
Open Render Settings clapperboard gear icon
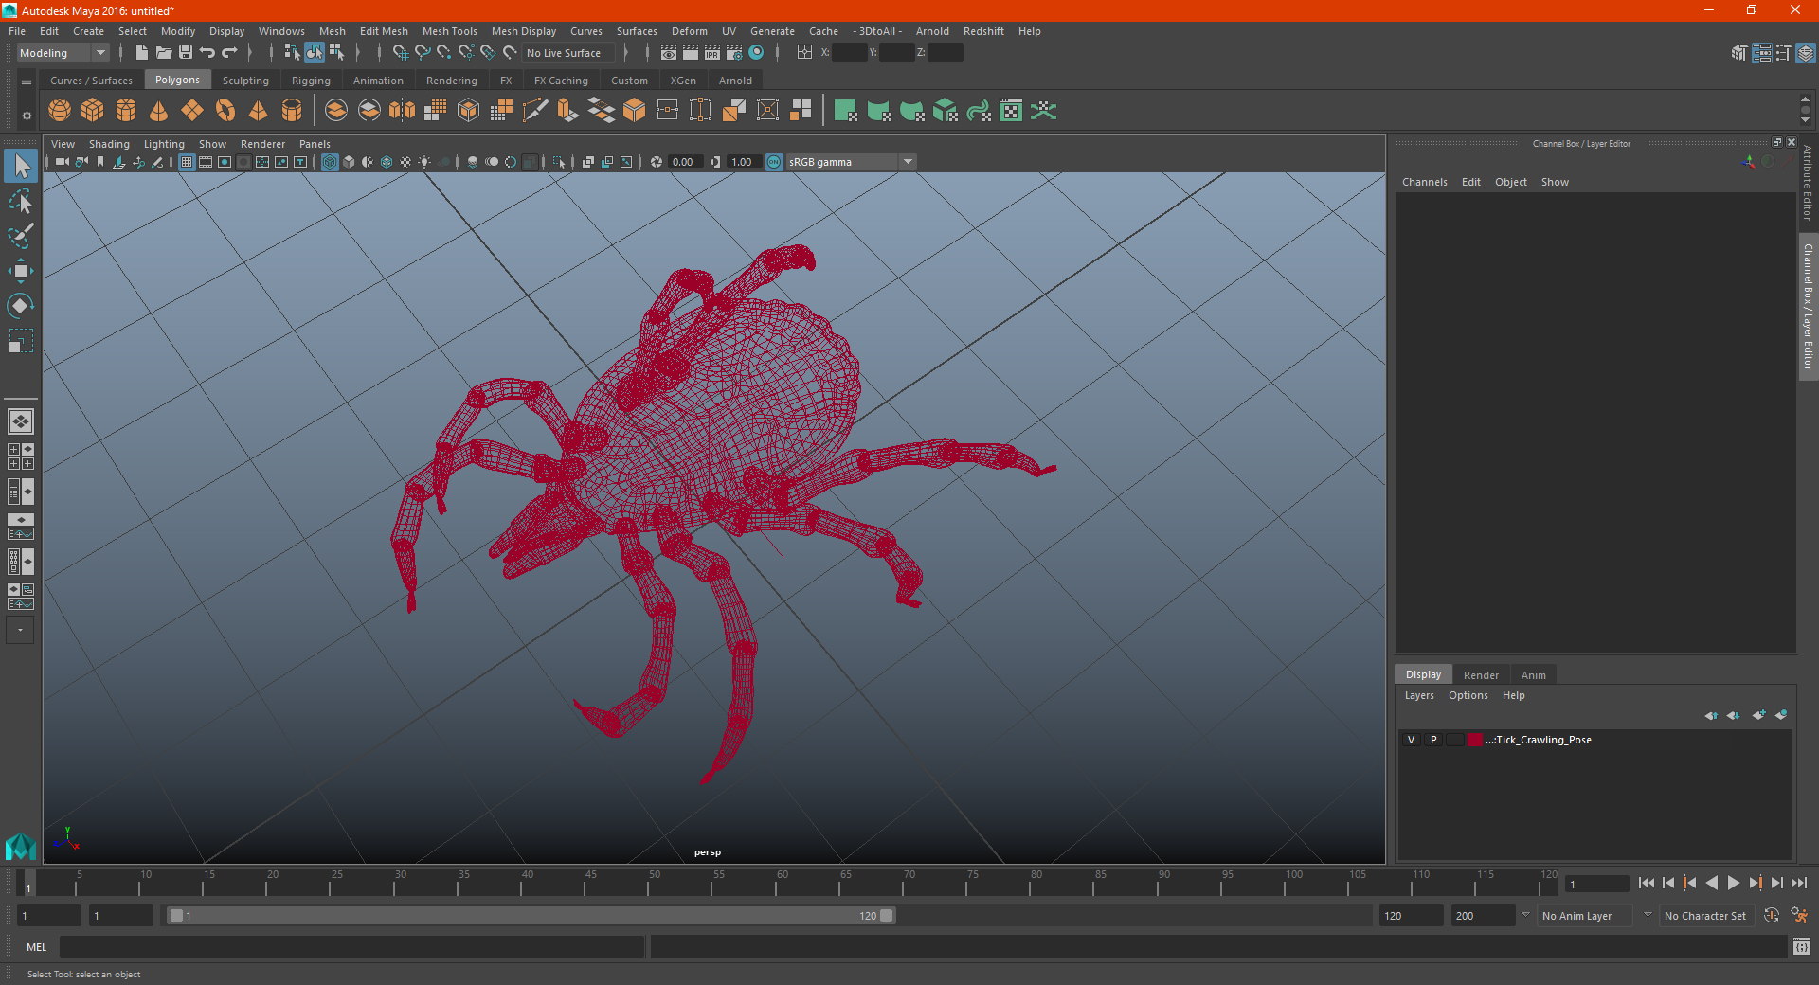click(x=734, y=53)
